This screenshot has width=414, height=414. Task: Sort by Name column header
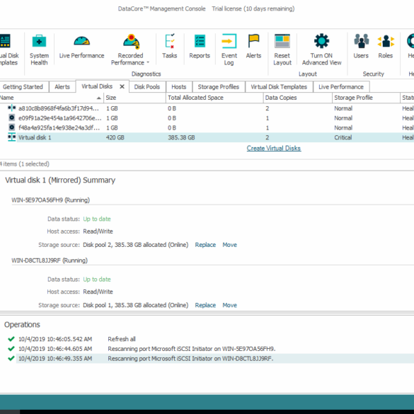pos(52,98)
